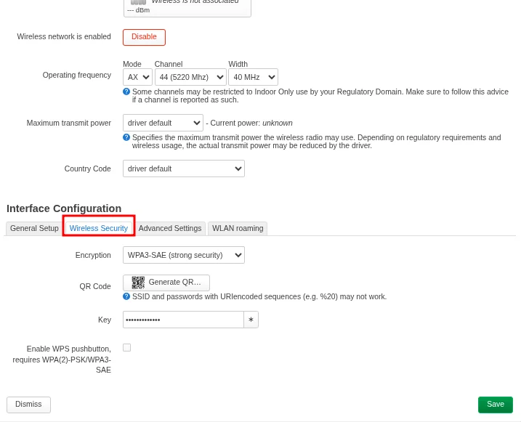Go to the WLAN roaming tab
Screen dimensions: 521x422
click(x=238, y=228)
